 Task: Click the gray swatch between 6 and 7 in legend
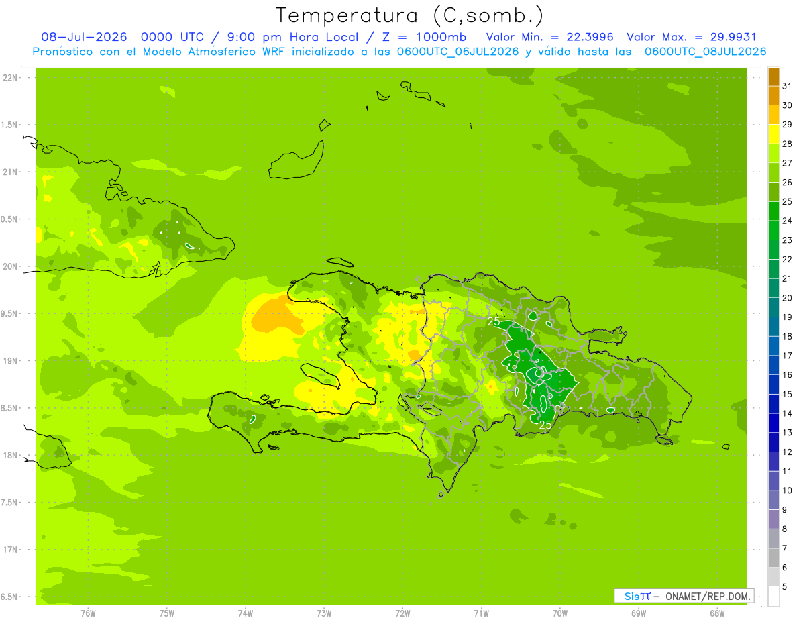point(773,558)
